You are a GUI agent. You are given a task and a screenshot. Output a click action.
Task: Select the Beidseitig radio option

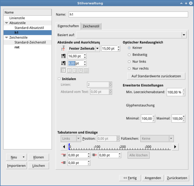click(129, 55)
